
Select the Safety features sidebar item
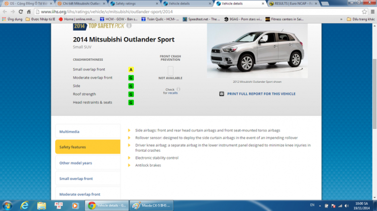[x=88, y=147]
